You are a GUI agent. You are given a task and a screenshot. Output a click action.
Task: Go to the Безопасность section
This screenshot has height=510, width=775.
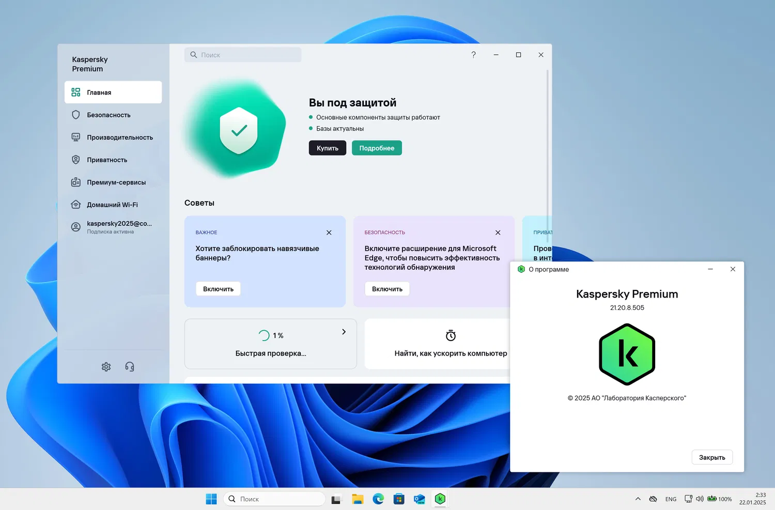point(113,115)
